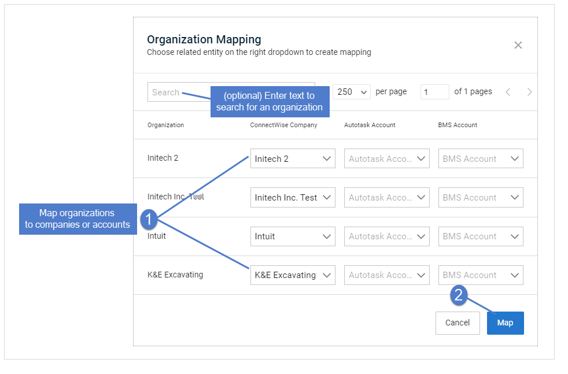Open Autotask Account dropdown for Intuit
The width and height of the screenshot is (568, 374).
click(x=387, y=236)
